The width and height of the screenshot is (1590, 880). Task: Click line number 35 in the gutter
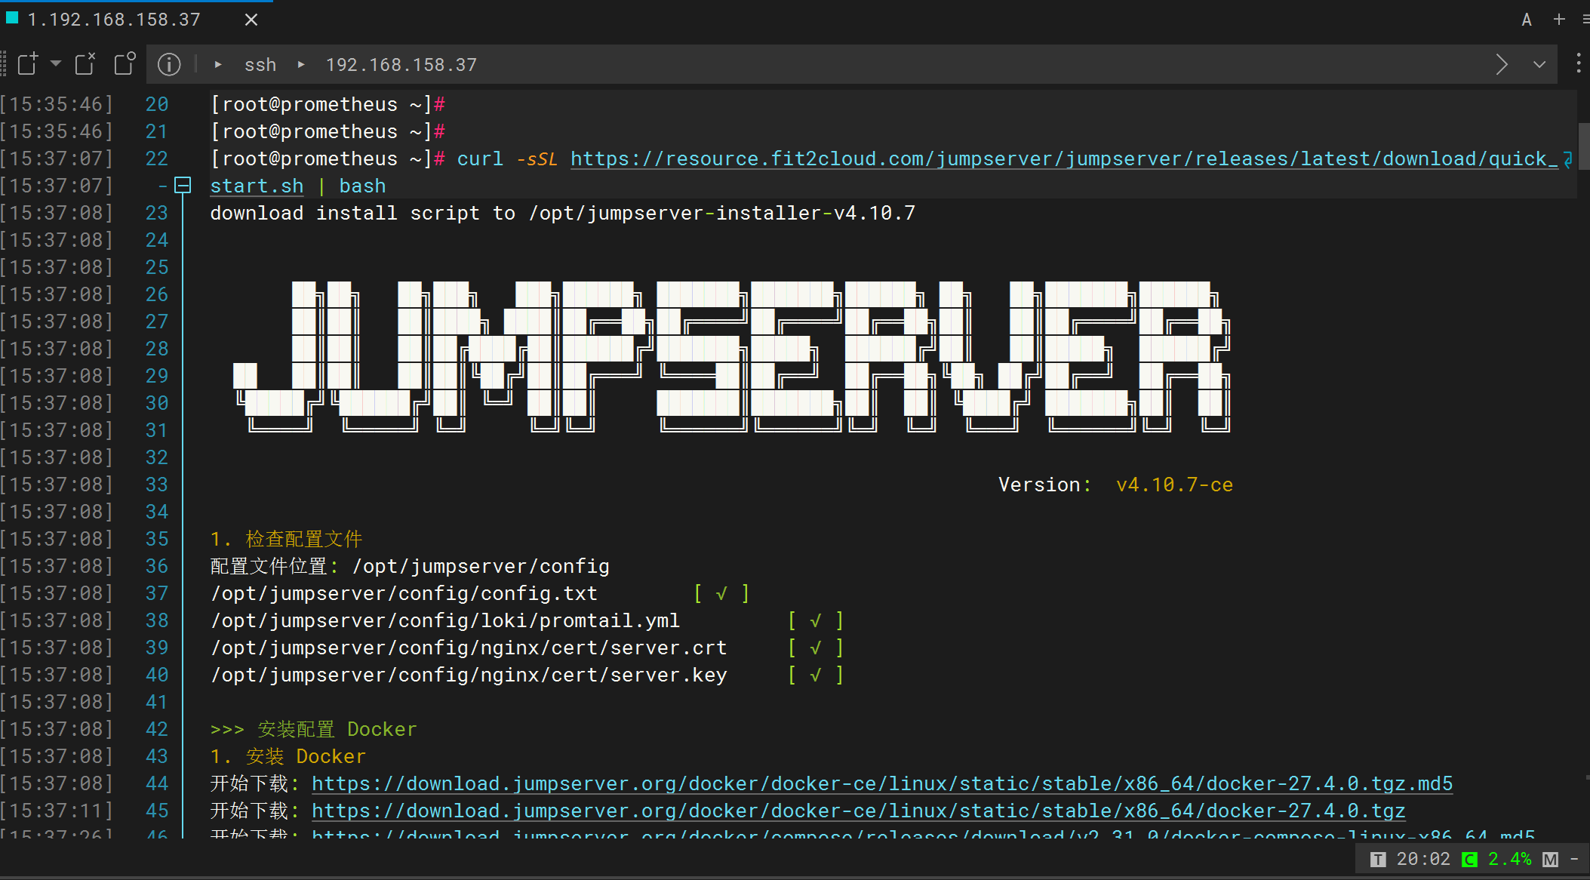tap(156, 539)
